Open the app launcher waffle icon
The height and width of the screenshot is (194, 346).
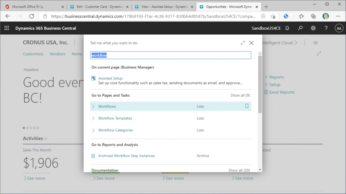[x=7, y=28]
